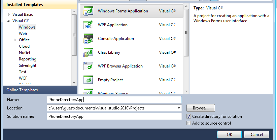Image resolution: width=277 pixels, height=140 pixels.
Task: Click the WPF Application template icon
Action: (x=88, y=25)
